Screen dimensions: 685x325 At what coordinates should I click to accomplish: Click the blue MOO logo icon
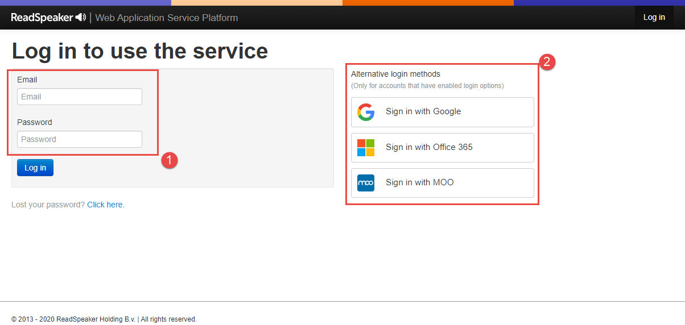pos(366,183)
